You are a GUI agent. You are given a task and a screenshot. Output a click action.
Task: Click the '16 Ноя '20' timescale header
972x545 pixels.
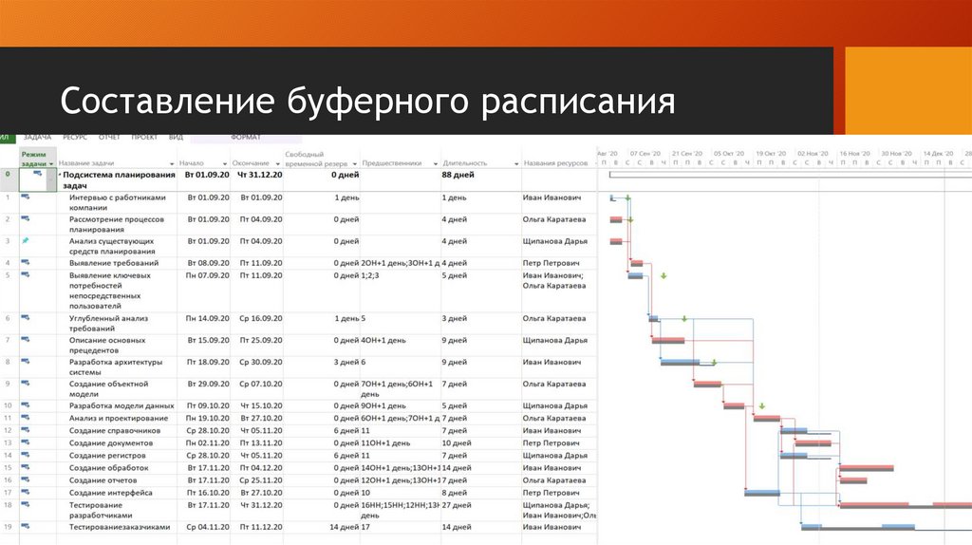(854, 153)
